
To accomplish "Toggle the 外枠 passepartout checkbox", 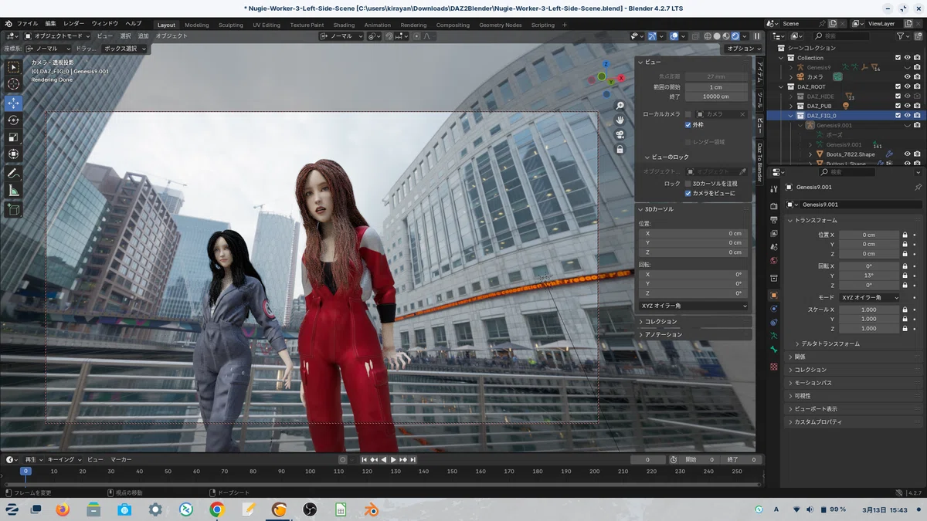I will click(688, 124).
